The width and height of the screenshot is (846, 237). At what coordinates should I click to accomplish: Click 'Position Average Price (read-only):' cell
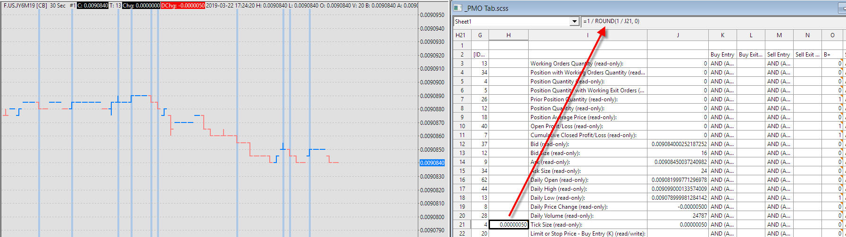click(588, 117)
